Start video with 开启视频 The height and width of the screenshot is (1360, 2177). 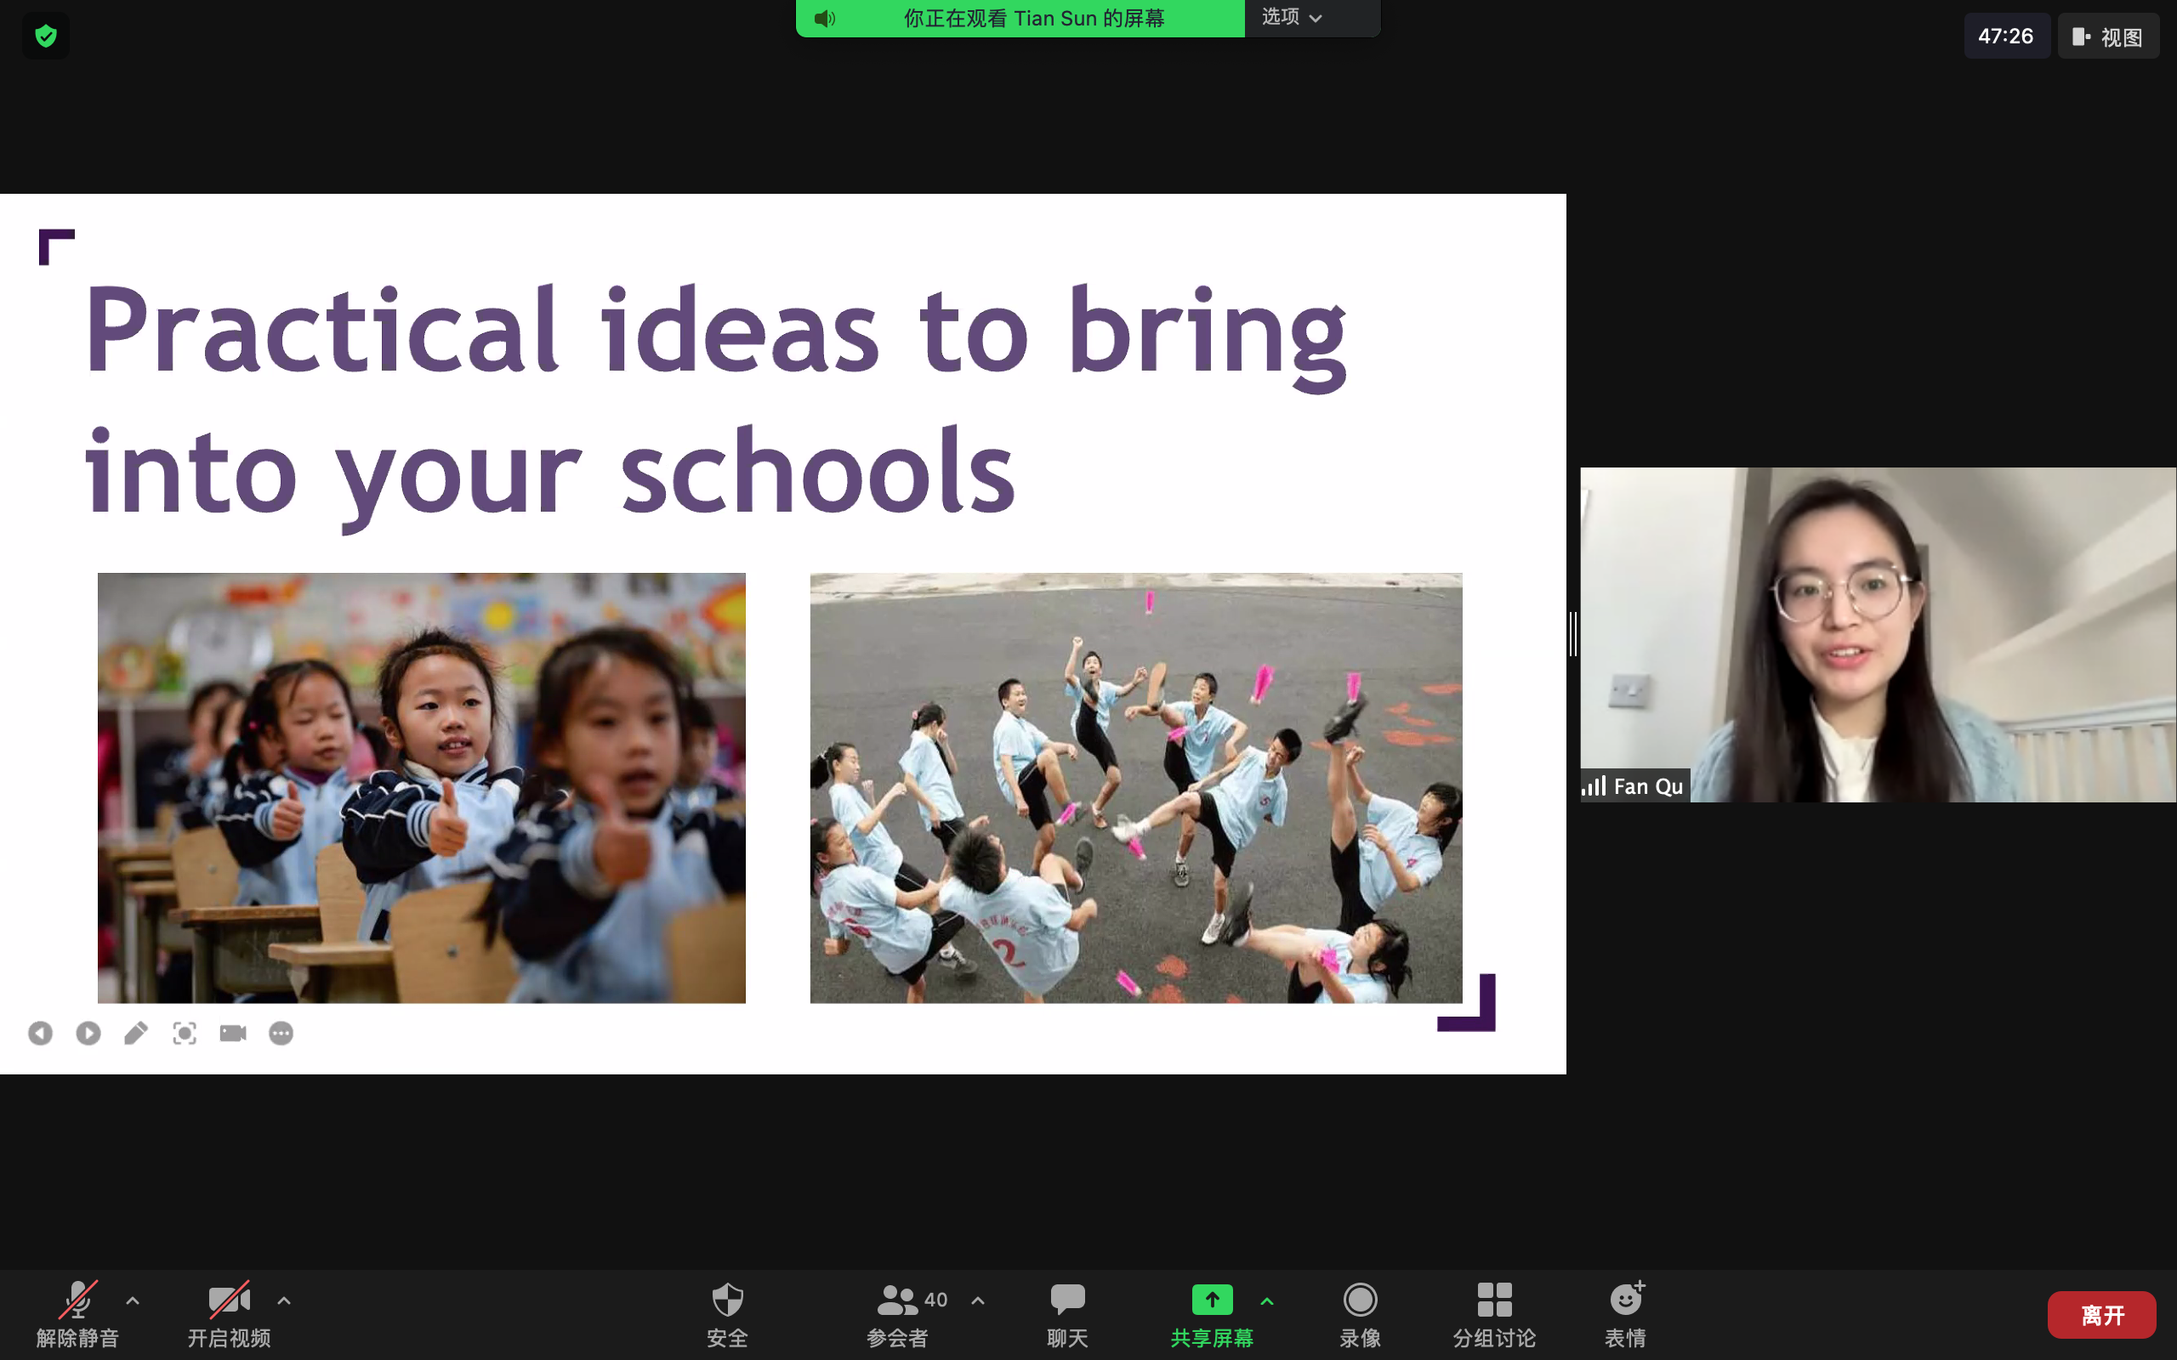coord(229,1314)
